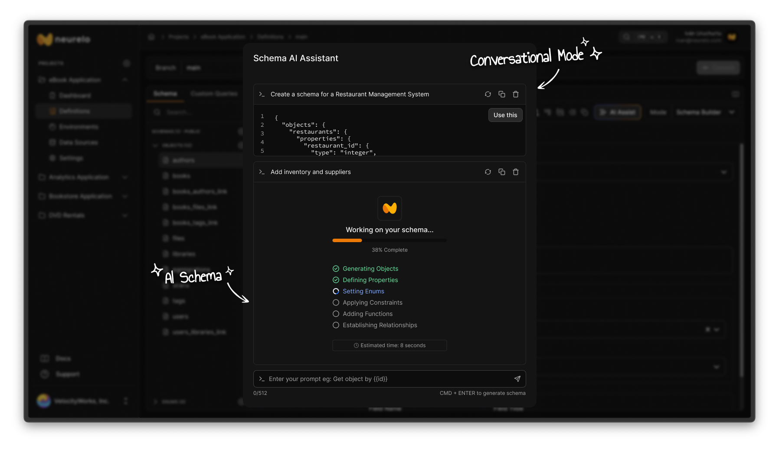
Task: Regenerate the inventory and suppliers prompt
Action: click(488, 172)
